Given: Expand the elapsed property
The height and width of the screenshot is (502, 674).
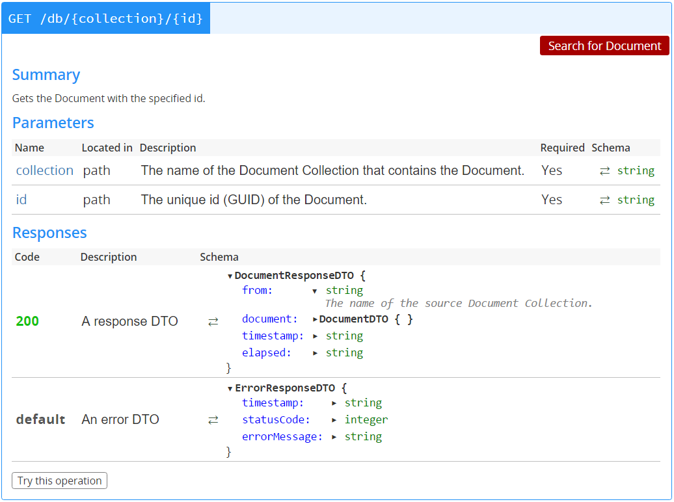Looking at the screenshot, I should coord(315,353).
